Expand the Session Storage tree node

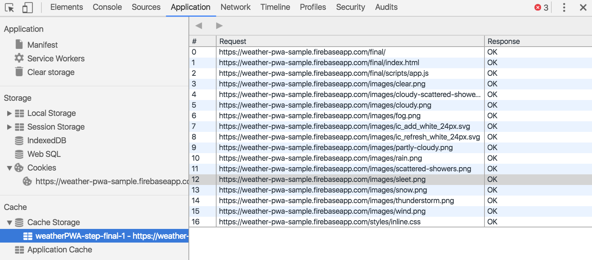[x=9, y=127]
